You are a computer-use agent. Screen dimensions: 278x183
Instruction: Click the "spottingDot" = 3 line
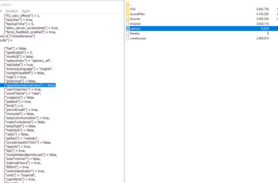(x=18, y=52)
